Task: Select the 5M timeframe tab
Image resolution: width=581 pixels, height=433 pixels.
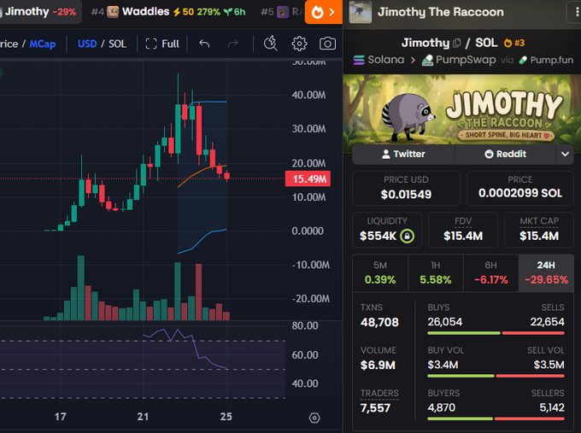Action: [x=380, y=273]
